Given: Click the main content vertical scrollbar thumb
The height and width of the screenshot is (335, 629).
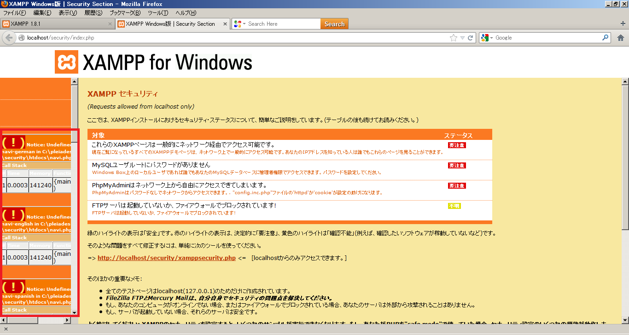Looking at the screenshot, I should click(x=625, y=157).
